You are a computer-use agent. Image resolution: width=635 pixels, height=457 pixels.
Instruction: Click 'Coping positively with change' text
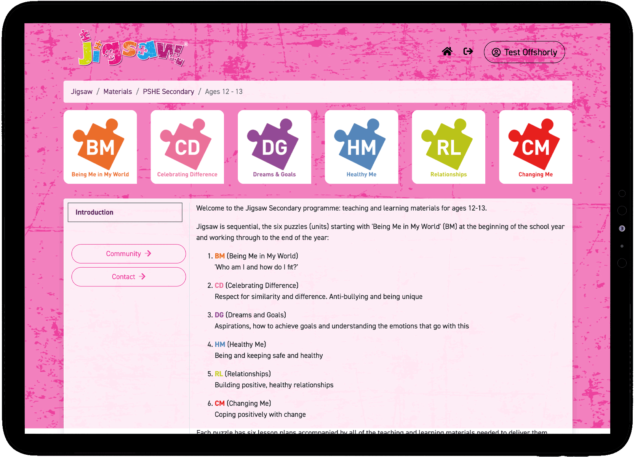(260, 414)
